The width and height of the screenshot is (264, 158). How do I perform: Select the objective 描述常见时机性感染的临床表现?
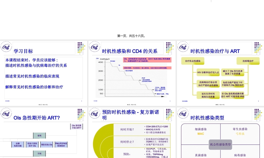coord(32,76)
